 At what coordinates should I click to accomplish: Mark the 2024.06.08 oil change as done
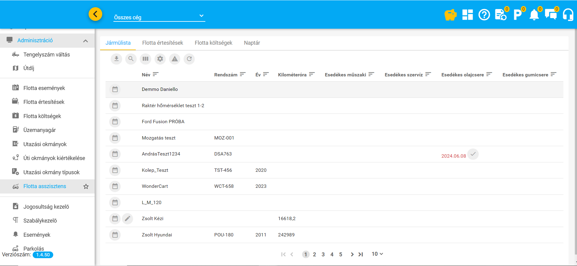click(473, 154)
